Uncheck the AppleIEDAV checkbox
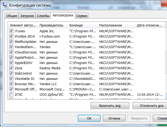The width and height of the screenshot is (167, 128). point(11,63)
